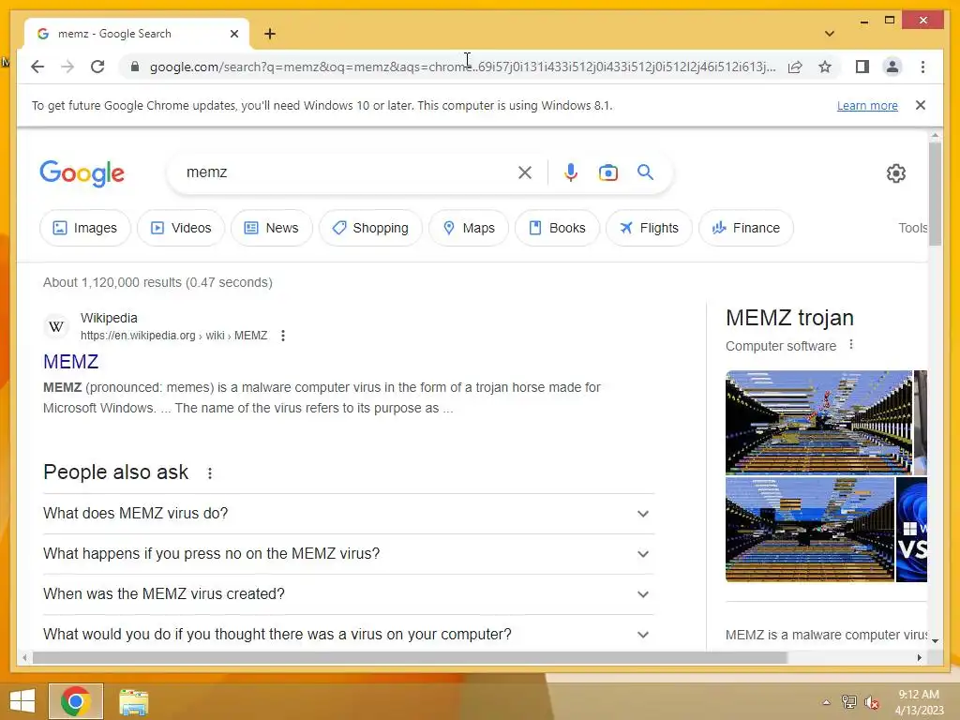960x720 pixels.
Task: Submit search with magnifier icon
Action: pyautogui.click(x=645, y=172)
